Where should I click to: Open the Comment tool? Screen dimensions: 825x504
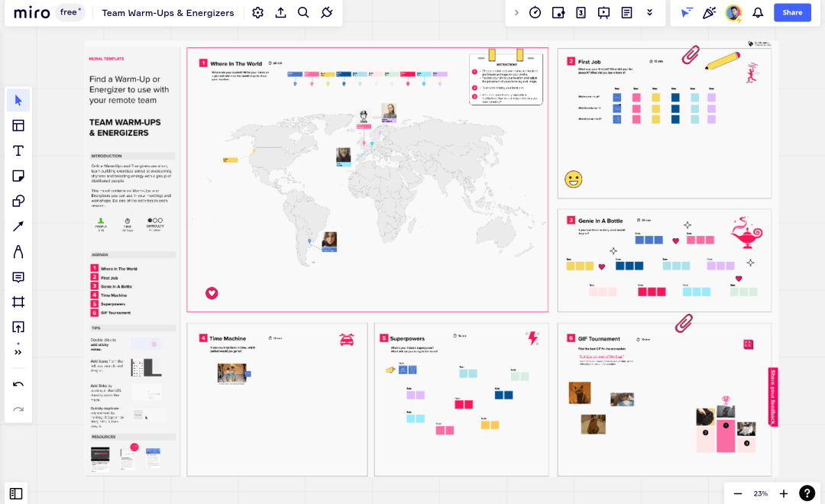point(18,276)
